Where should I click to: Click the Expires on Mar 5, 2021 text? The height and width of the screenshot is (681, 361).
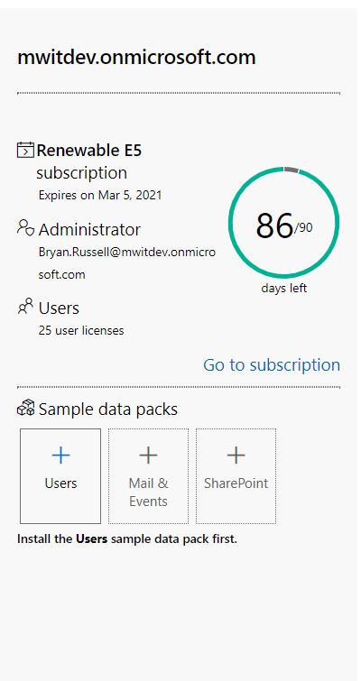coord(100,195)
